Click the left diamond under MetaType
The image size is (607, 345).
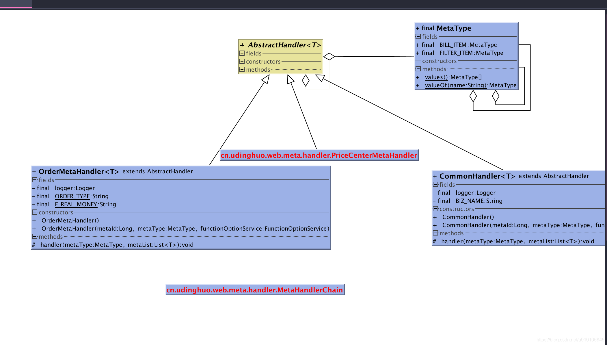click(x=473, y=96)
